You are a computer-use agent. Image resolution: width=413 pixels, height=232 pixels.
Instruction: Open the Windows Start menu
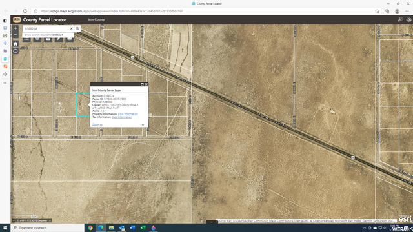click(x=5, y=227)
